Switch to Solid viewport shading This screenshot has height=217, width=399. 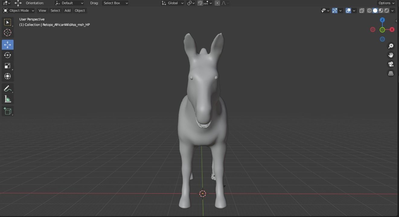click(375, 11)
